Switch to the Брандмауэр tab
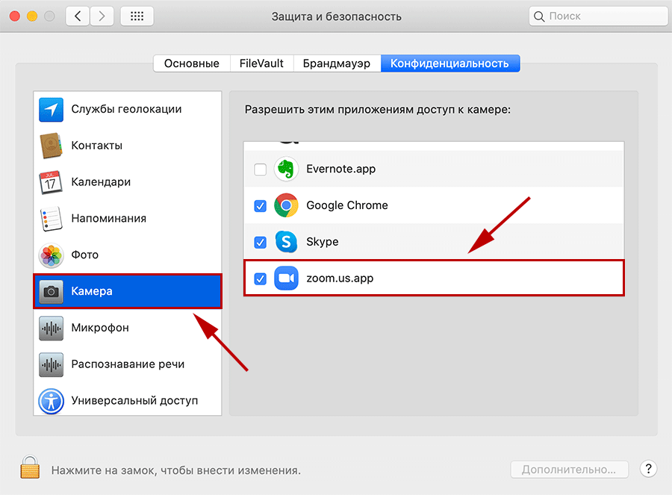The width and height of the screenshot is (672, 495). click(x=337, y=63)
